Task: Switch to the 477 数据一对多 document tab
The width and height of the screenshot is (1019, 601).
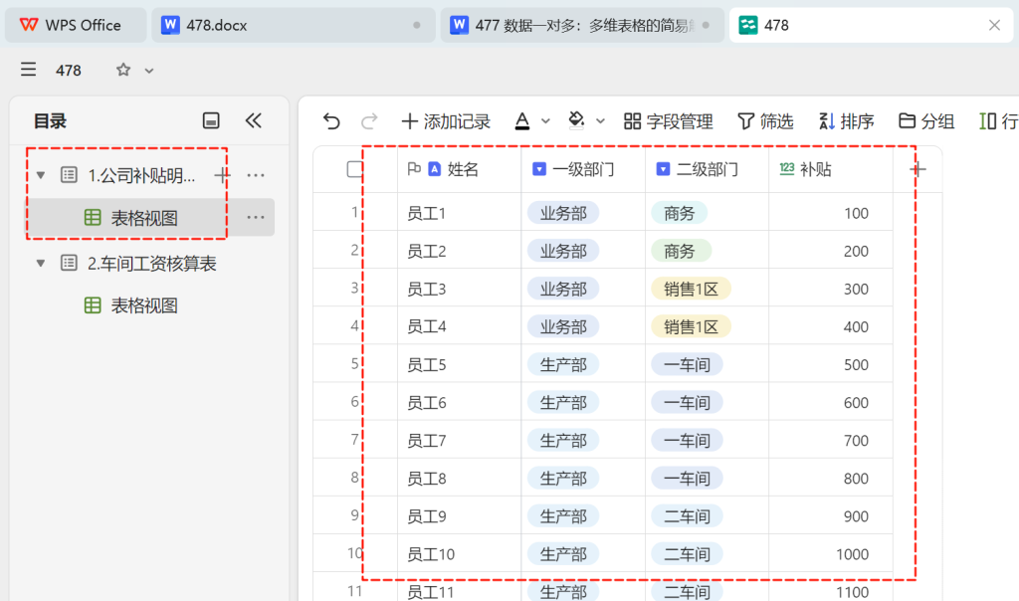Action: click(x=581, y=25)
